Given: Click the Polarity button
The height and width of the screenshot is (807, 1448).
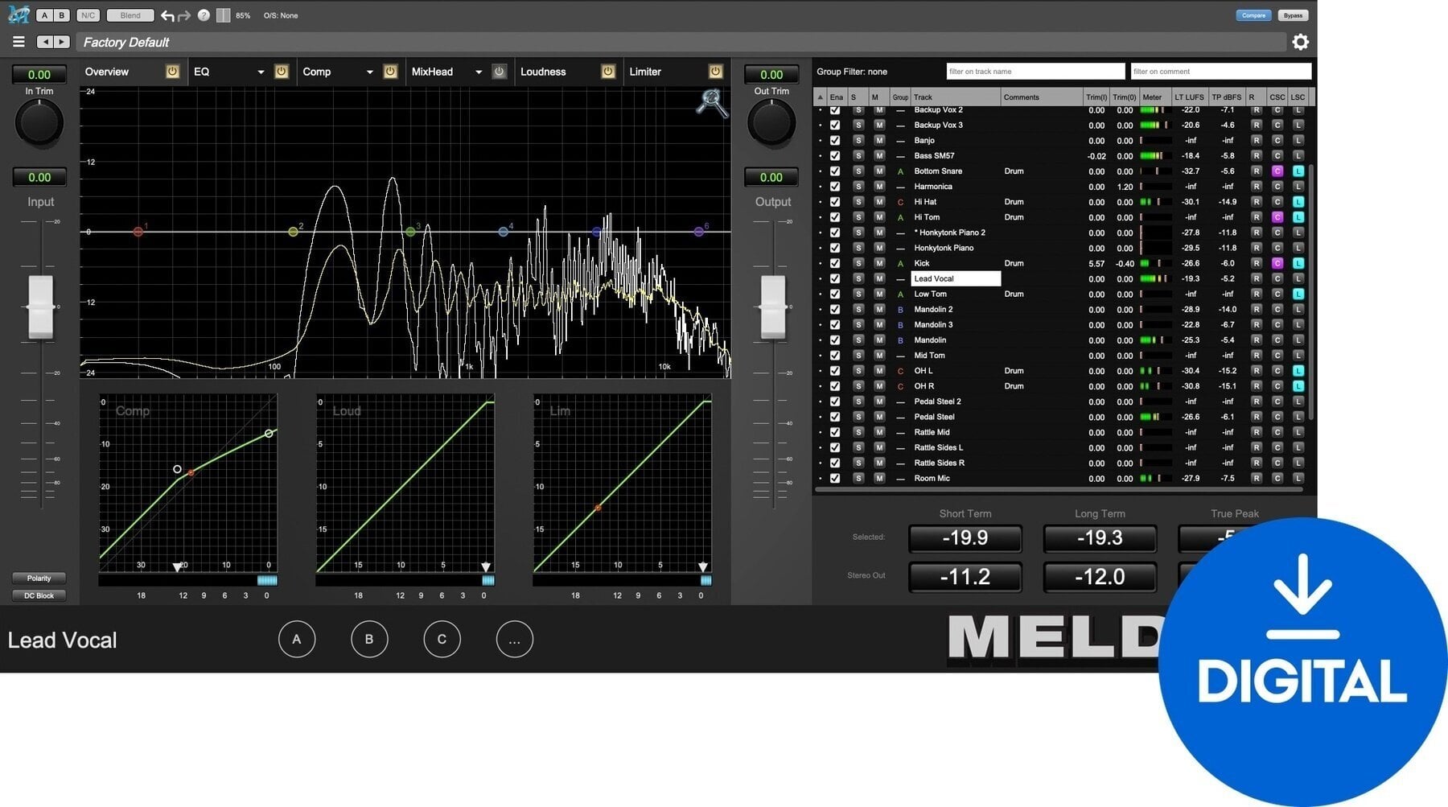Looking at the screenshot, I should (x=39, y=578).
